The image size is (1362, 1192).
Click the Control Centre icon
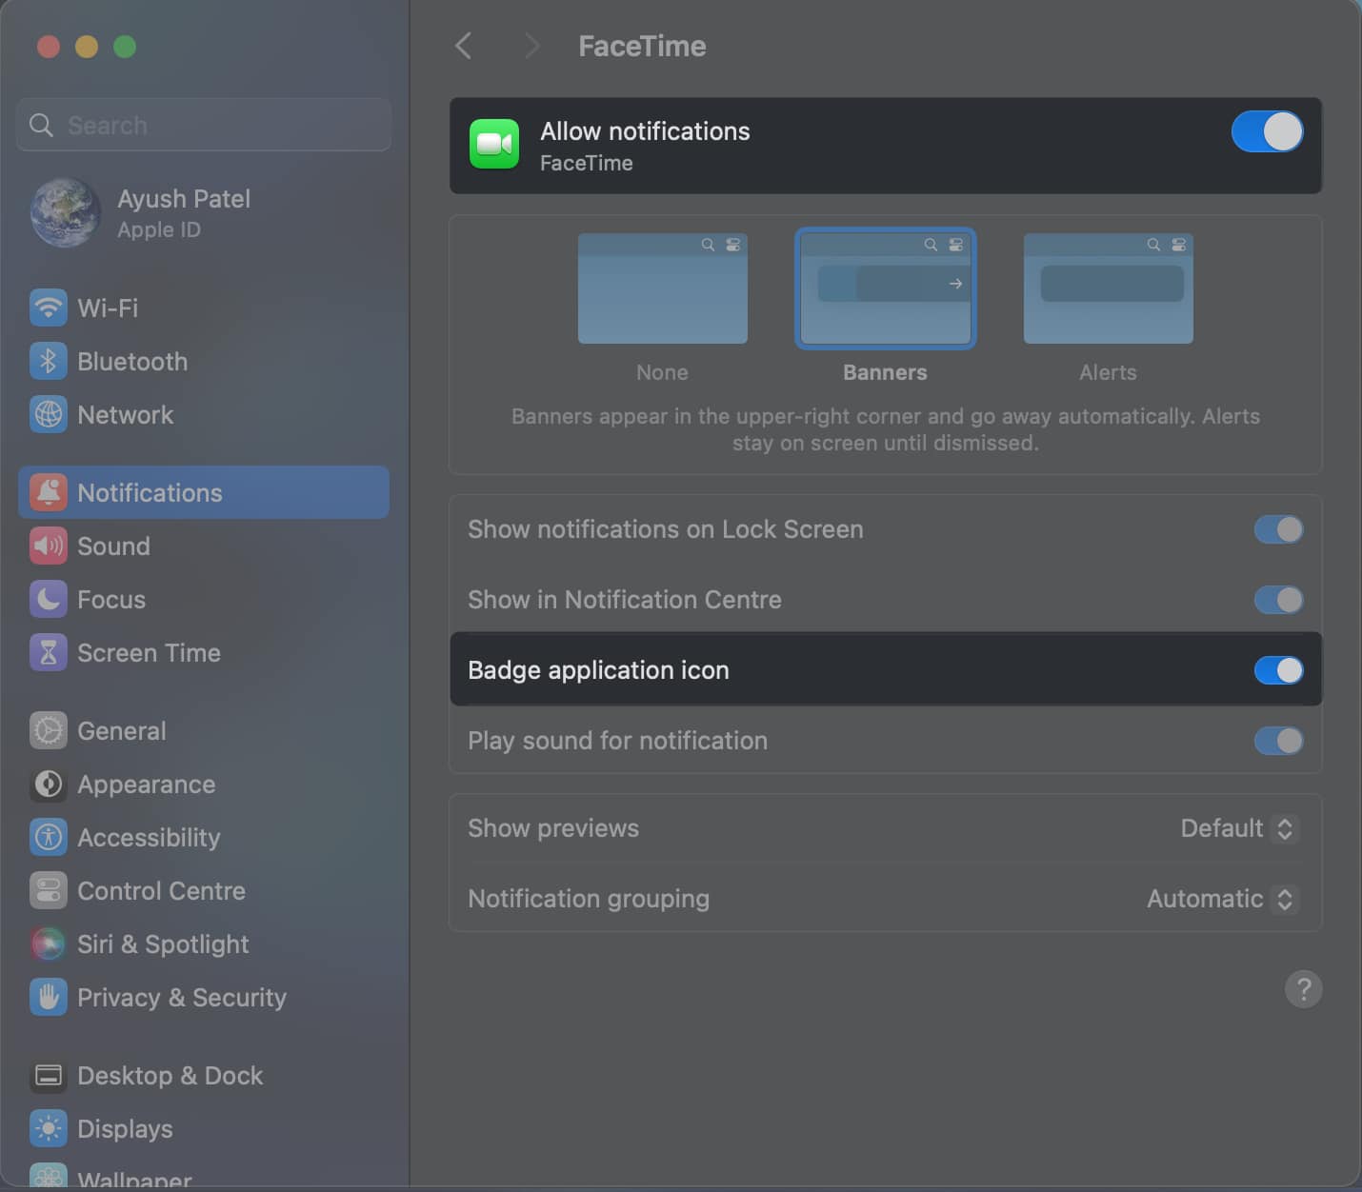(49, 890)
